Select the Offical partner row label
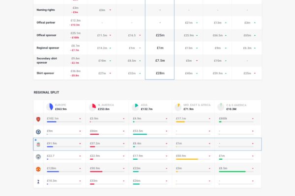The height and width of the screenshot is (196, 295). (46, 23)
